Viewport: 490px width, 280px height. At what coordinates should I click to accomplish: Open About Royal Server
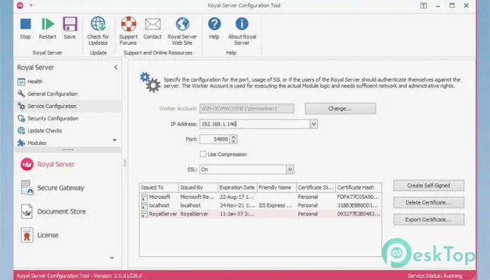click(x=242, y=31)
